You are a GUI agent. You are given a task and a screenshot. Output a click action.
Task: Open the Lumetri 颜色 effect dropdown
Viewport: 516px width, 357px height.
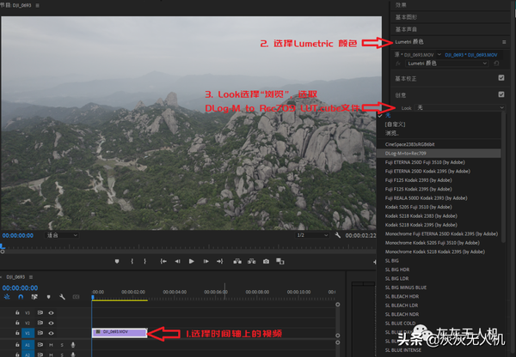point(446,64)
